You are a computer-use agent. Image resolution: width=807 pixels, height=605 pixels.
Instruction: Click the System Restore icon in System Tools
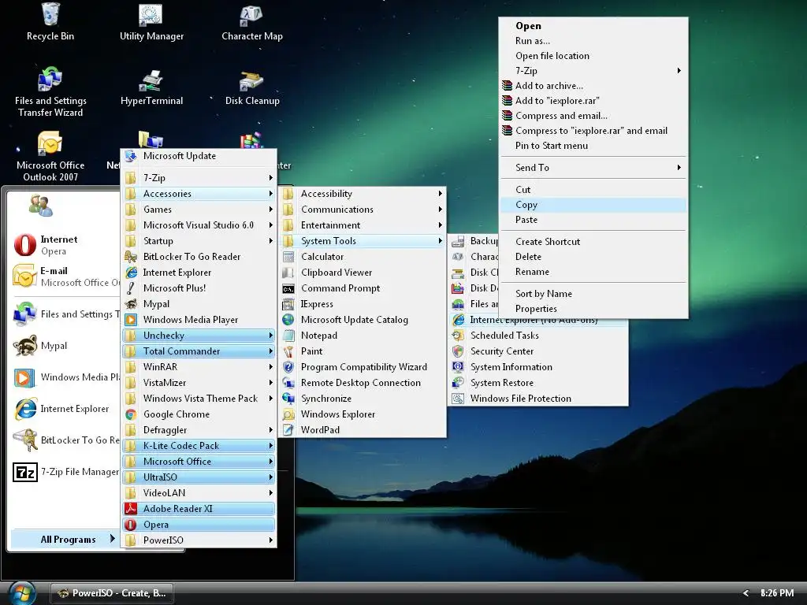(458, 383)
